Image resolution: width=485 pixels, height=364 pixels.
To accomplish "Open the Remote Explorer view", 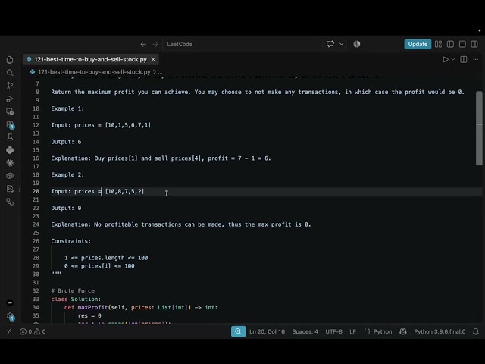I will [x=10, y=111].
